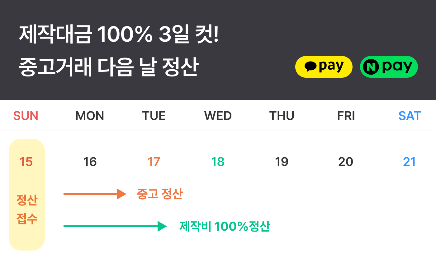Click the 제작비 100%정산 label
436x258 pixels.
tap(225, 227)
